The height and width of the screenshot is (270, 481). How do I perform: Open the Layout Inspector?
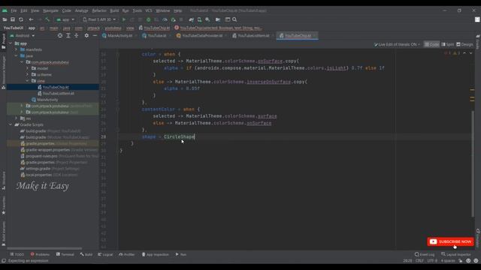(456, 254)
